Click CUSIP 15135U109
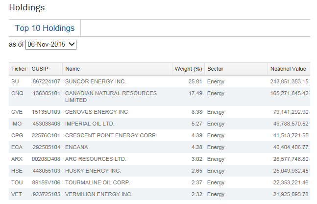317x204 pixels. [x=46, y=112]
